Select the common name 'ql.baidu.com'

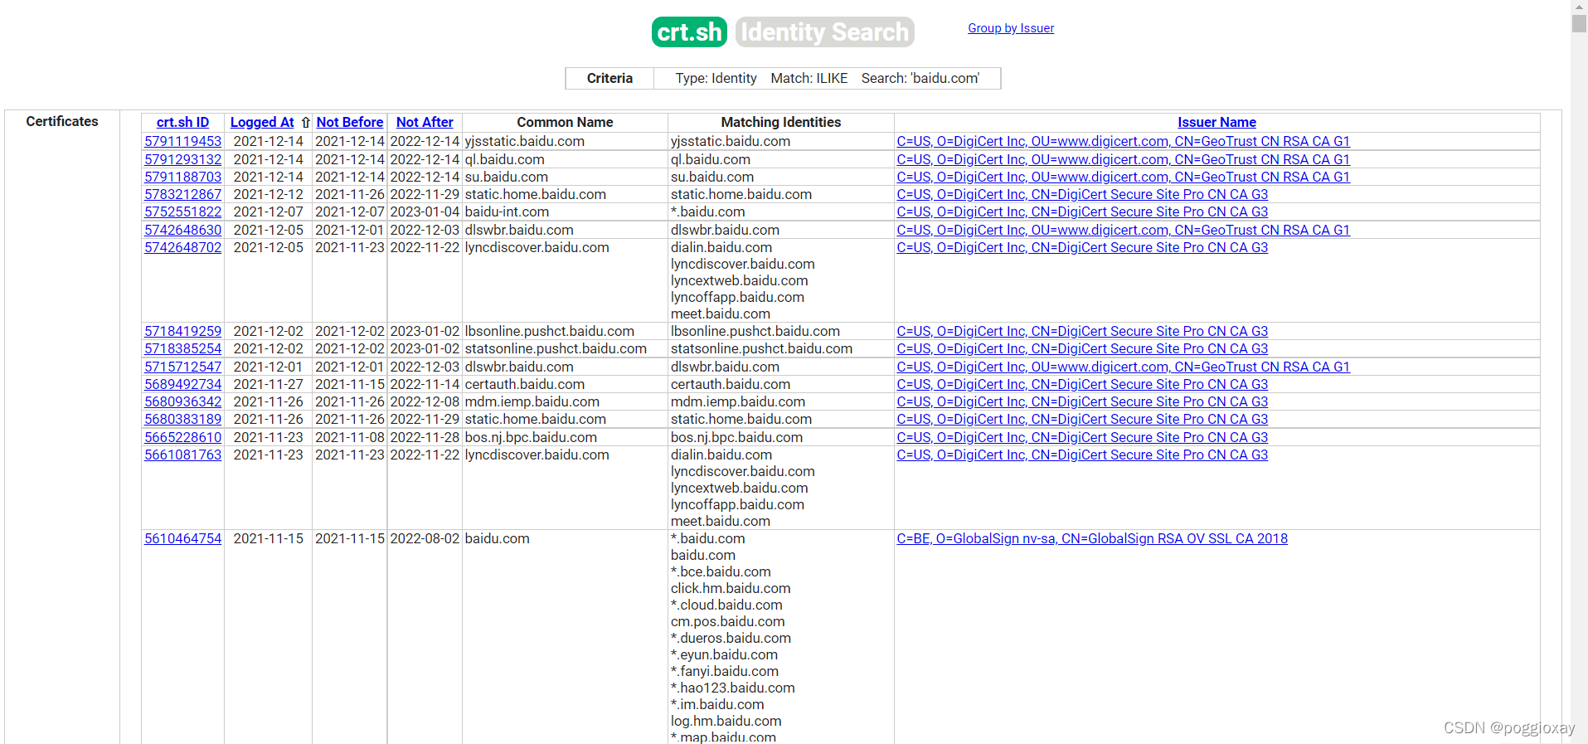coord(505,159)
